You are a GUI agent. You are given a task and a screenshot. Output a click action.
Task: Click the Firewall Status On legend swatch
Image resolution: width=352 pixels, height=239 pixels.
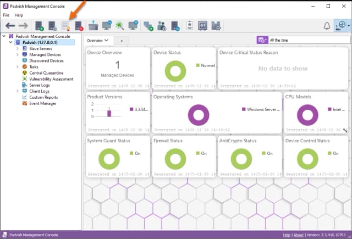[198, 153]
